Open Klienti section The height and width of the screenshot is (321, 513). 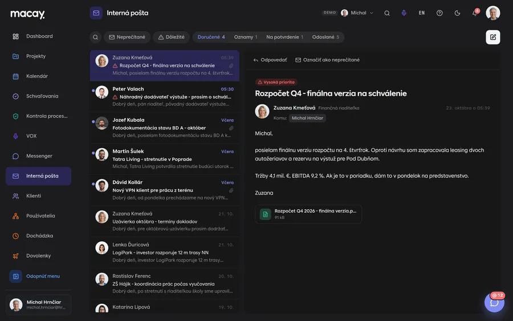tap(38, 196)
